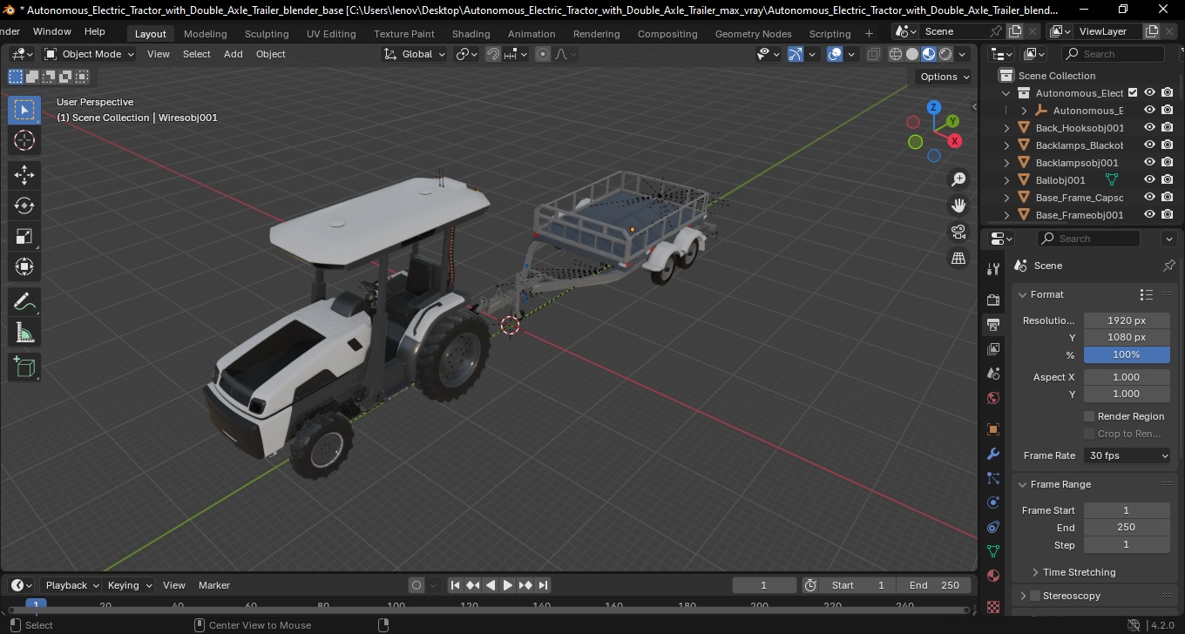Collapse the Format panel

(1023, 294)
